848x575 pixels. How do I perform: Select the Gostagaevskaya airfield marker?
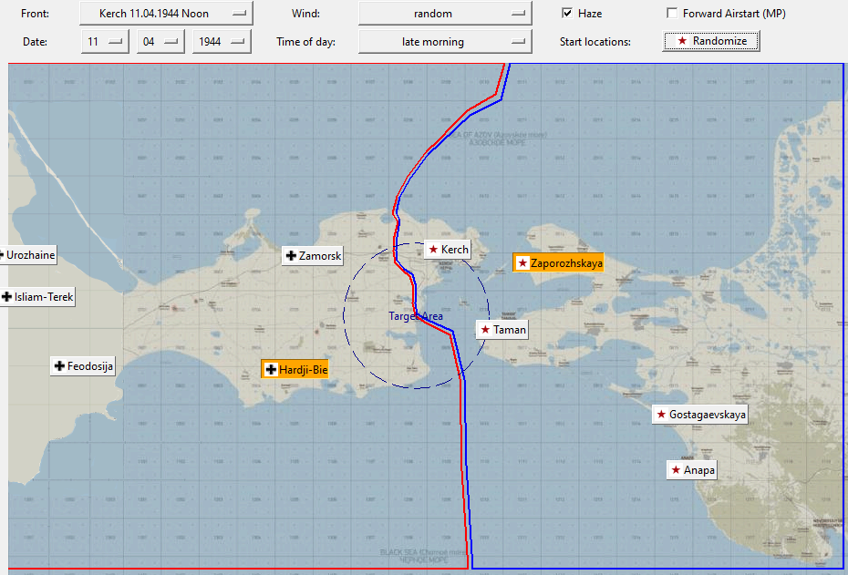point(699,415)
